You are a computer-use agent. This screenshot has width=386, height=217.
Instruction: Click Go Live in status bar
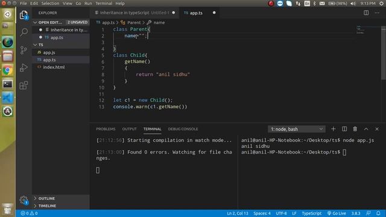[x=337, y=213]
